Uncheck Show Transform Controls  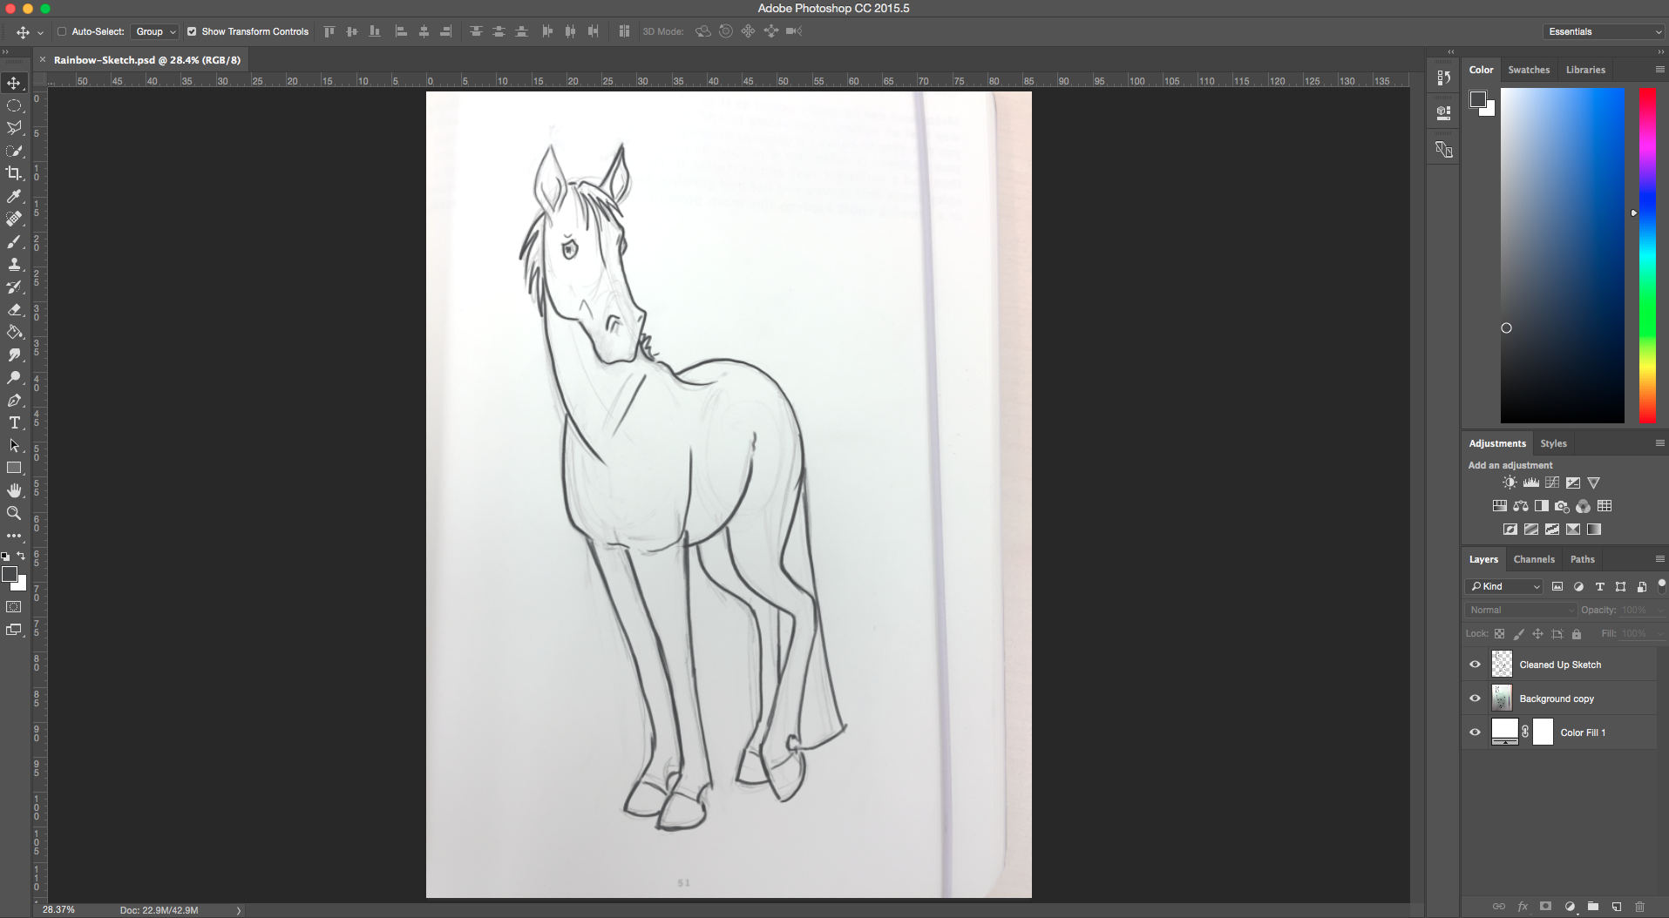tap(192, 31)
